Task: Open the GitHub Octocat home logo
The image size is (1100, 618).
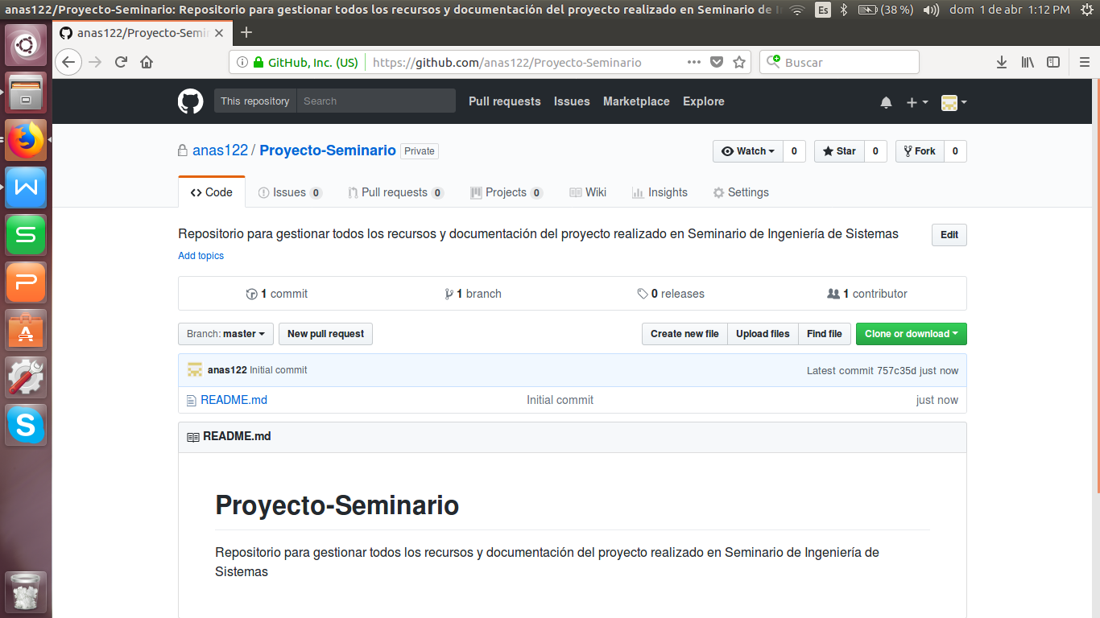Action: tap(191, 101)
